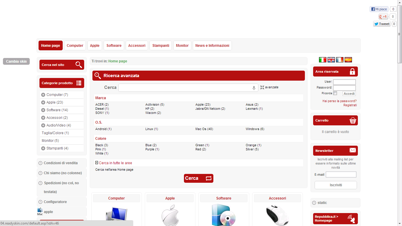Choose the Spanish flag icon

(348, 60)
